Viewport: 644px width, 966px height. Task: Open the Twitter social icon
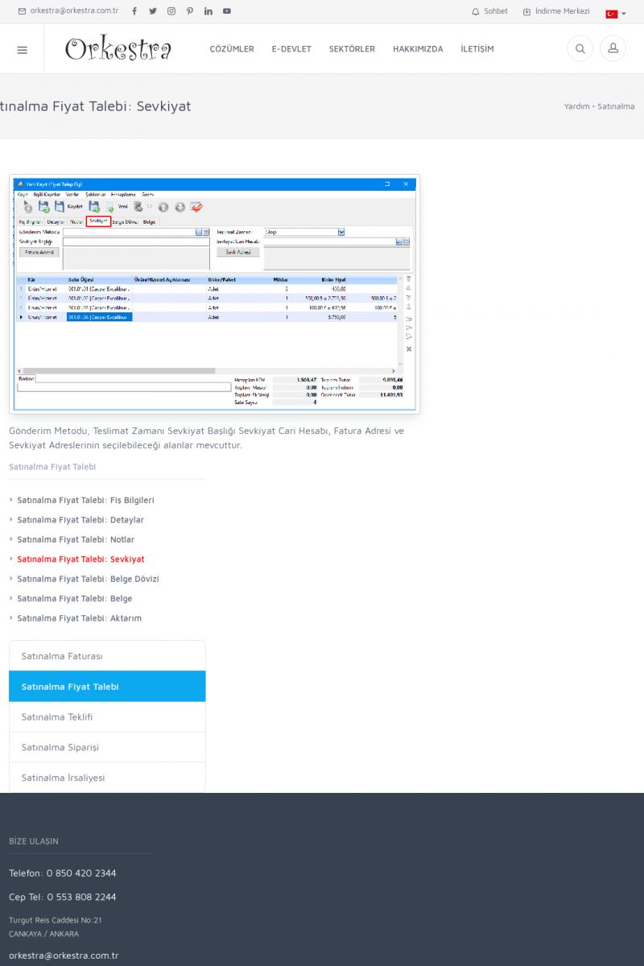pos(153,11)
